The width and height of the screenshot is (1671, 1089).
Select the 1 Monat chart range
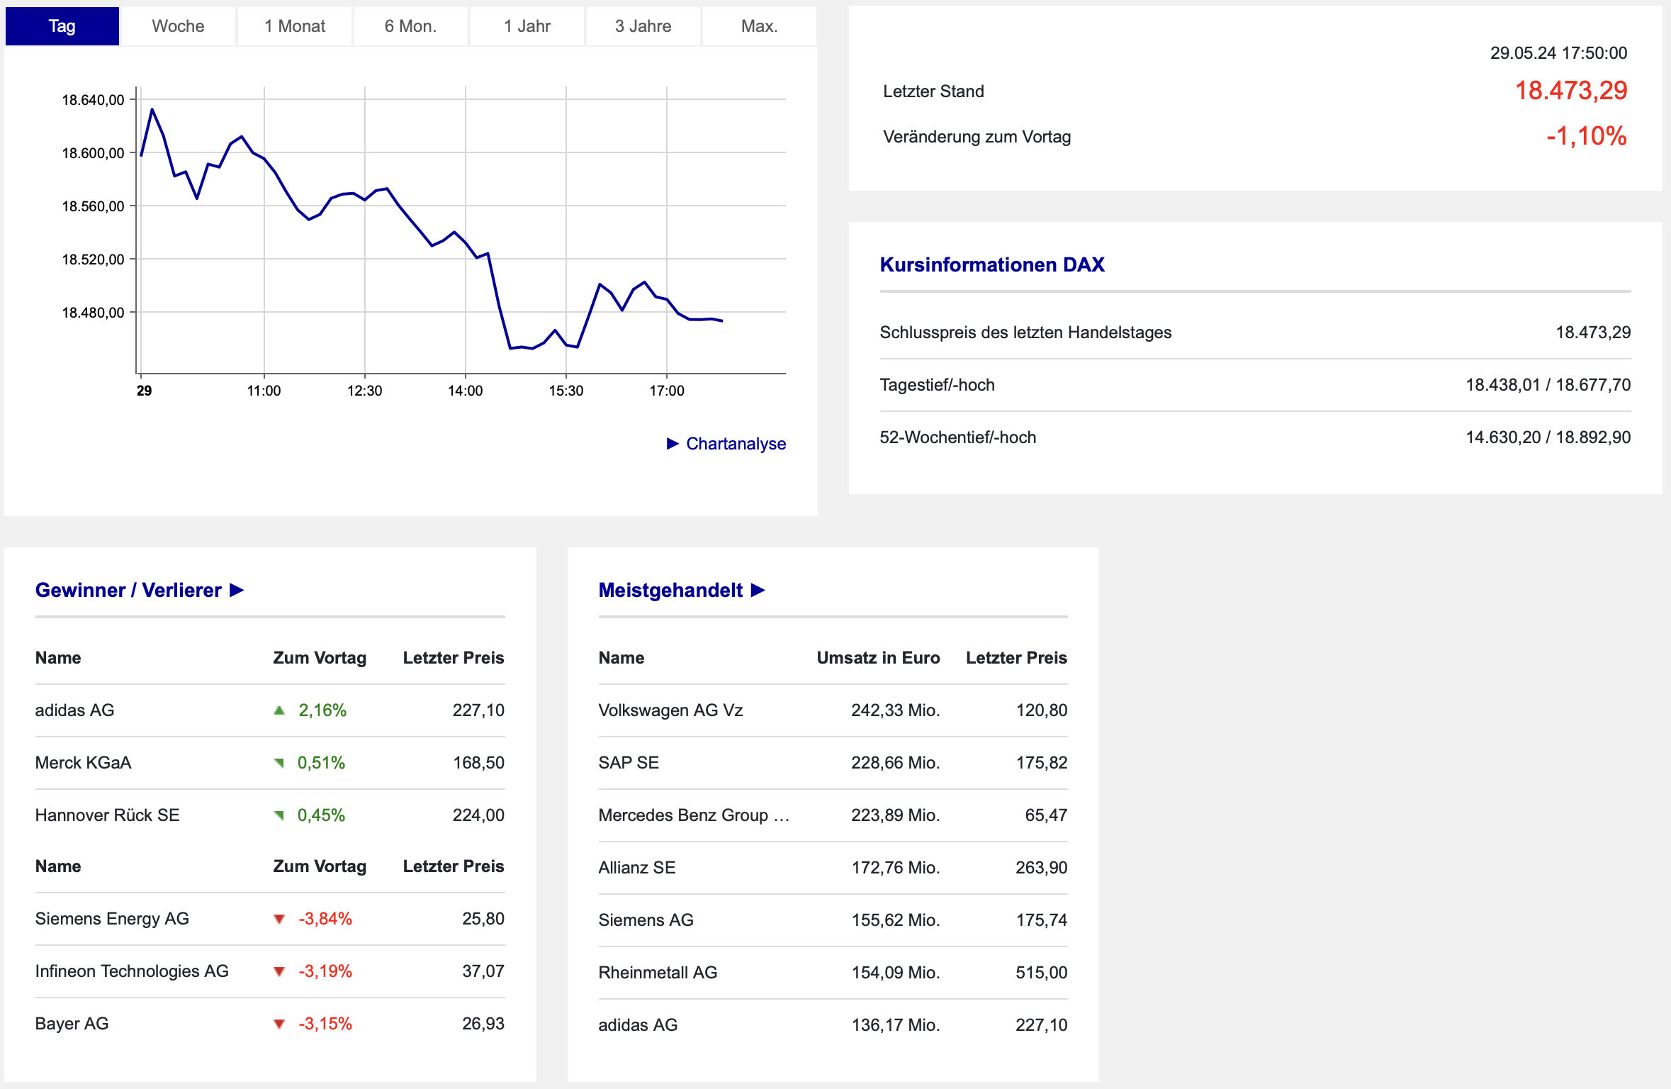295,26
